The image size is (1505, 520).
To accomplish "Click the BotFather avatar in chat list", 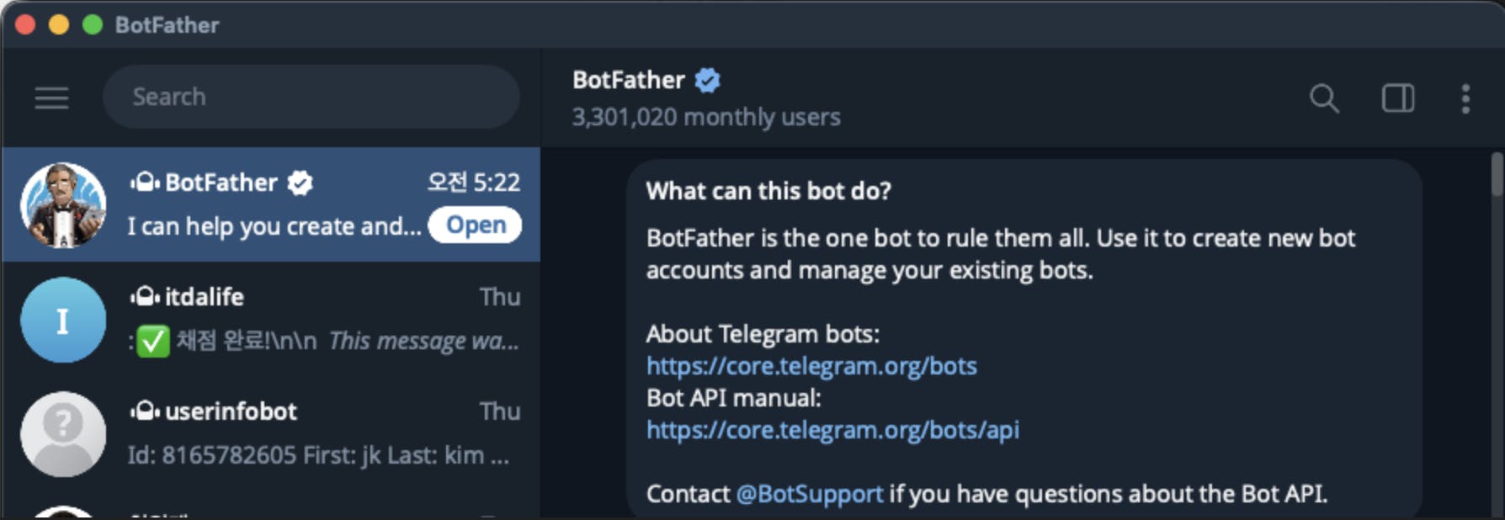I will click(63, 205).
